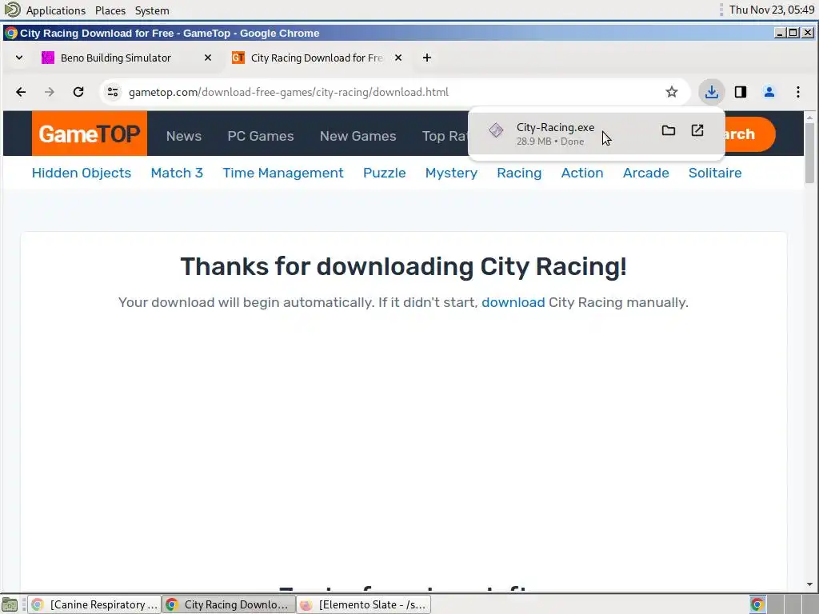The height and width of the screenshot is (614, 819).
Task: Open the Chrome three-dot menu
Action: tap(798, 93)
